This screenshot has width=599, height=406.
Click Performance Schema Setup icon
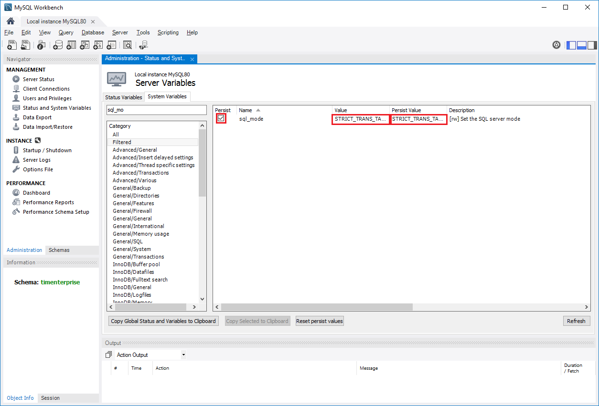[x=16, y=212]
